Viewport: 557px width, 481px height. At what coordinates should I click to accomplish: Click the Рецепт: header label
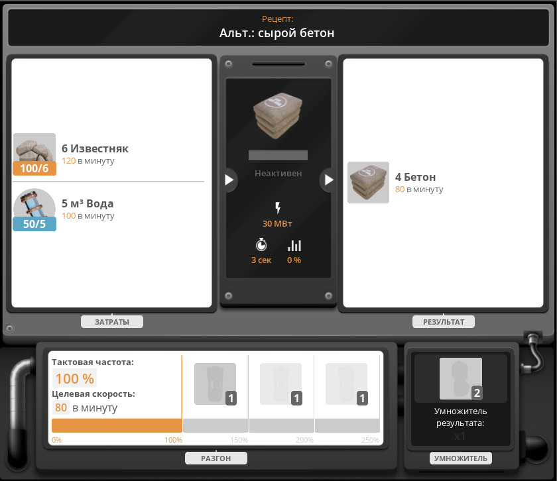pos(278,19)
